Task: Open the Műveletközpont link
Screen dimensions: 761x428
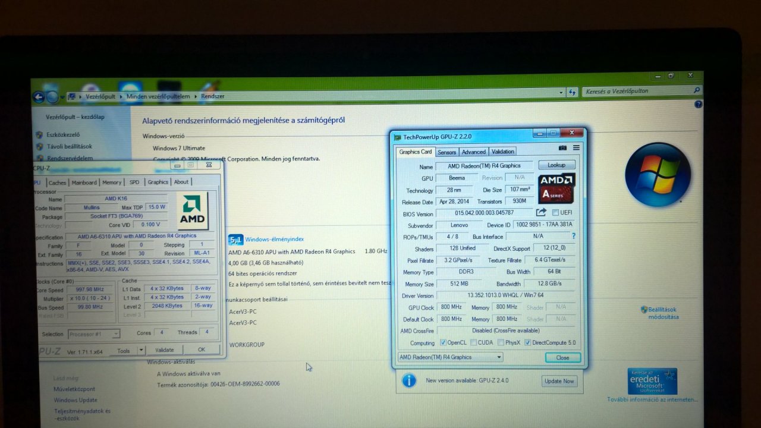Action: coord(74,389)
